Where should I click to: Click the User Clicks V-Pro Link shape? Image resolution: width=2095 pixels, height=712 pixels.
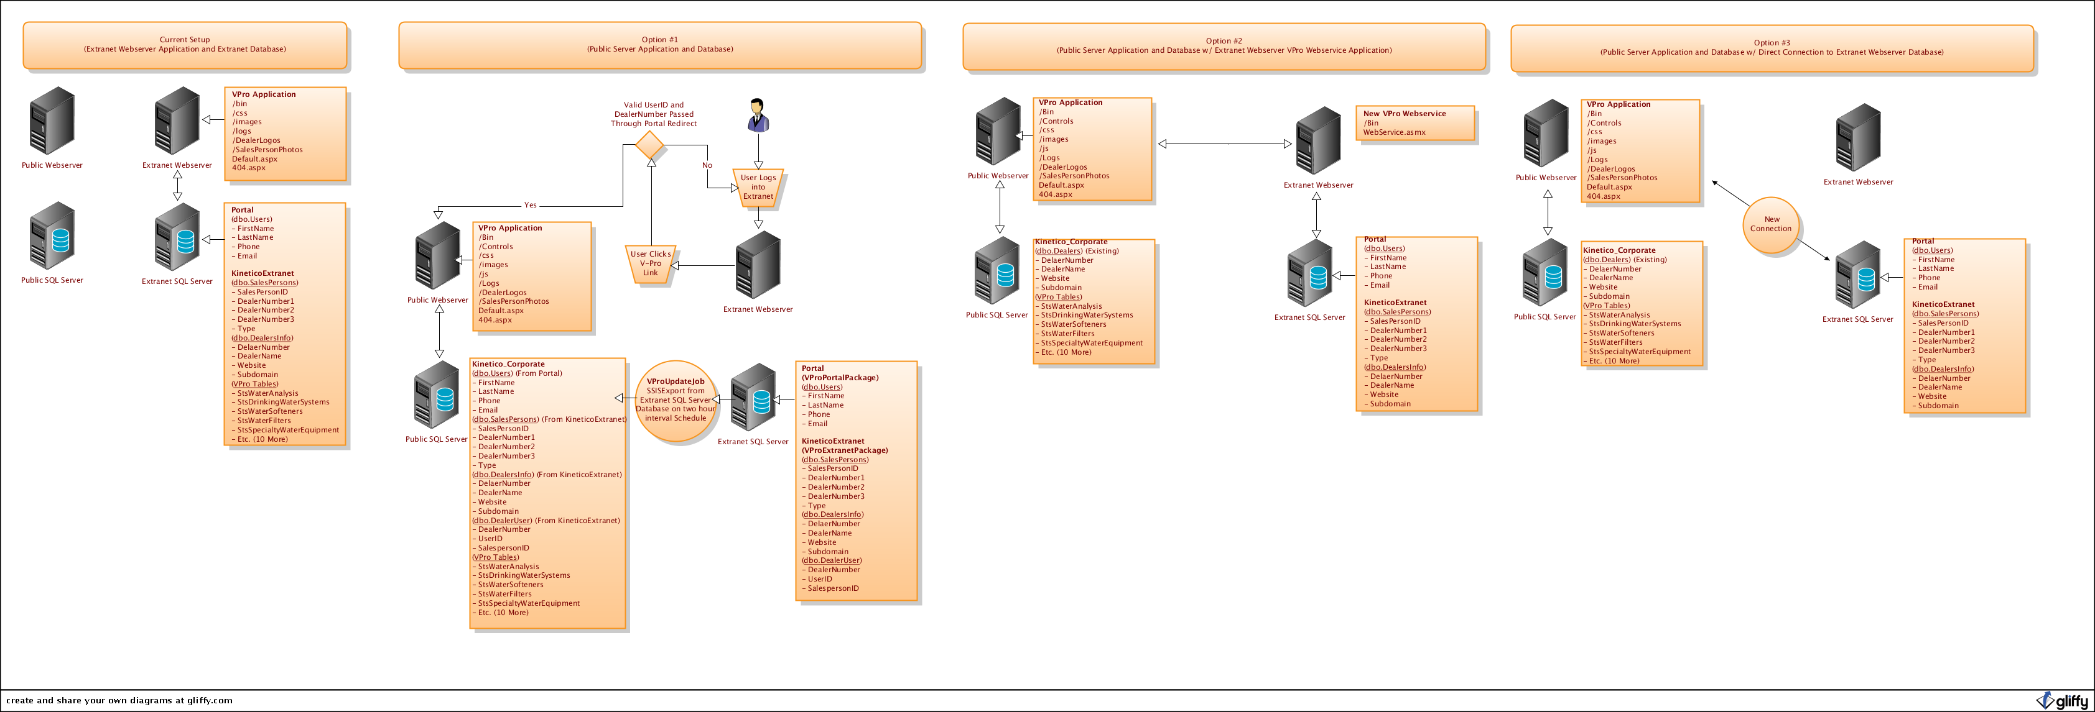(x=651, y=264)
